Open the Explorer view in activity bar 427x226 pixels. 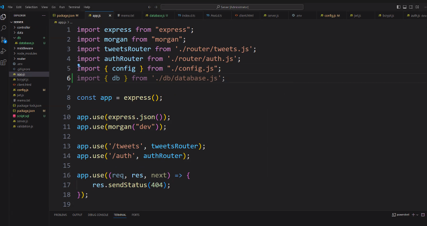pyautogui.click(x=4, y=17)
